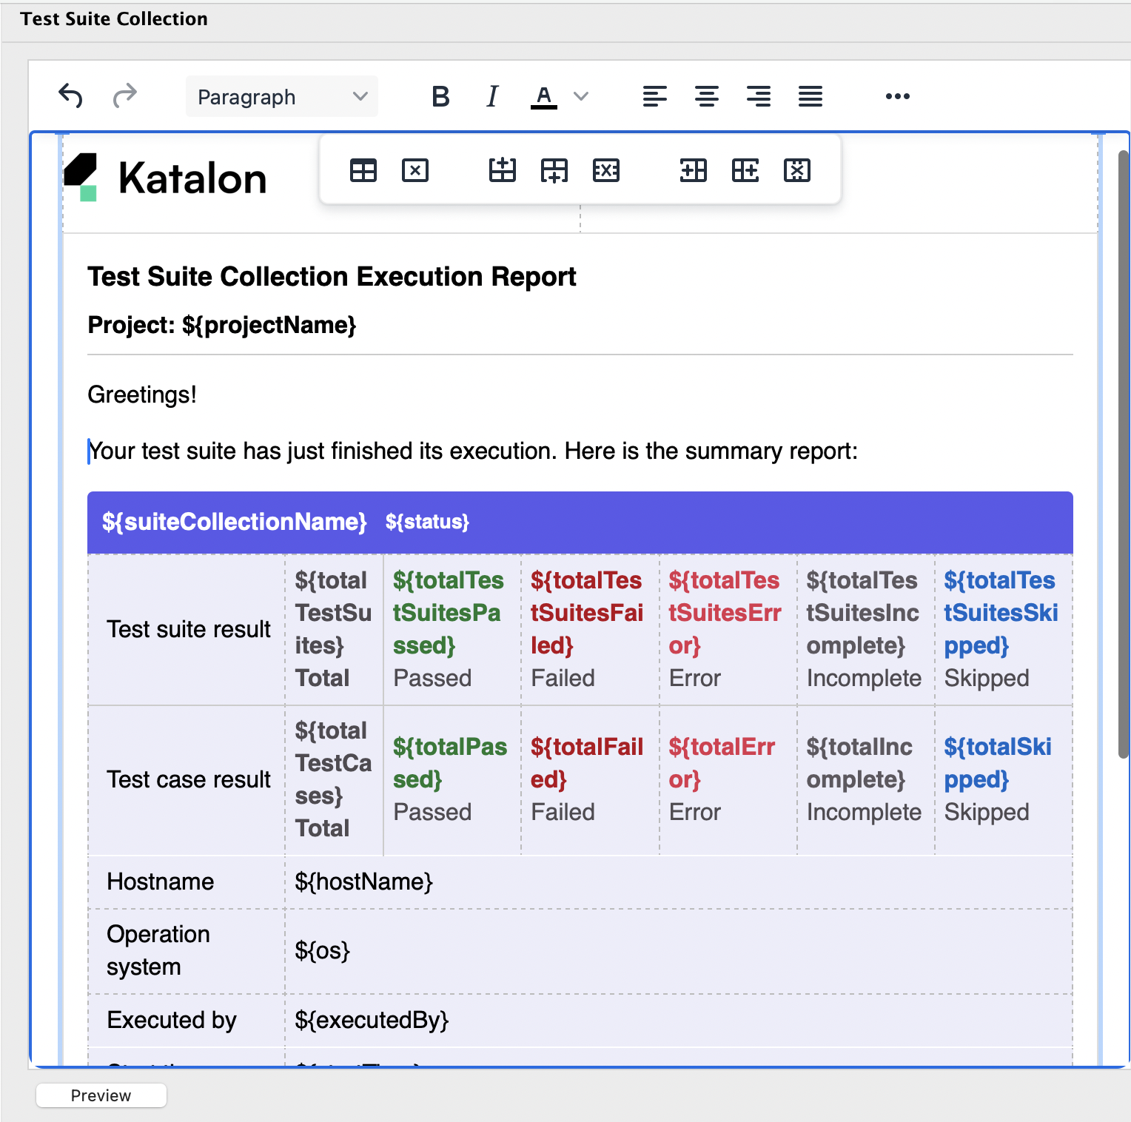Click the 'Test Suite Collection Execution Report' heading

(x=332, y=276)
